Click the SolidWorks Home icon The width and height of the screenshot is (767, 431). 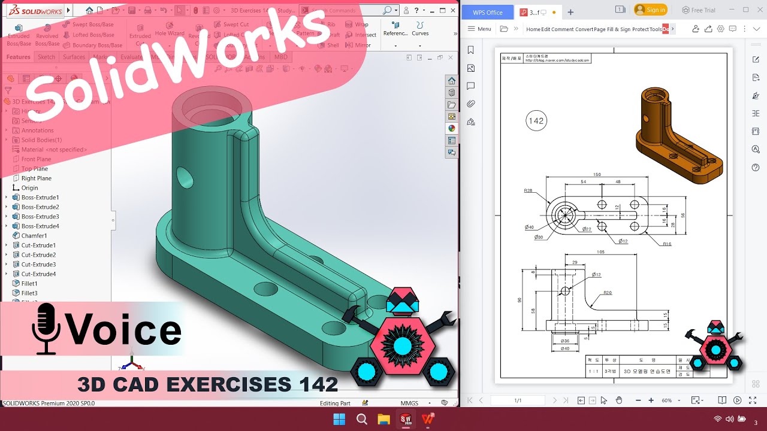89,10
